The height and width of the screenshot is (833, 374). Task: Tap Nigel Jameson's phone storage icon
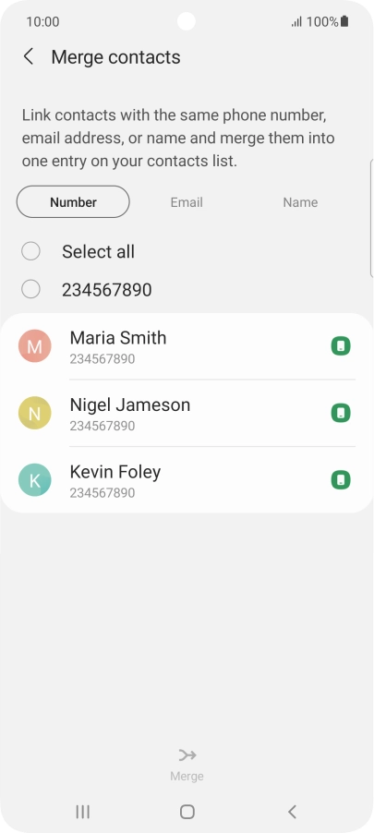[x=341, y=413]
